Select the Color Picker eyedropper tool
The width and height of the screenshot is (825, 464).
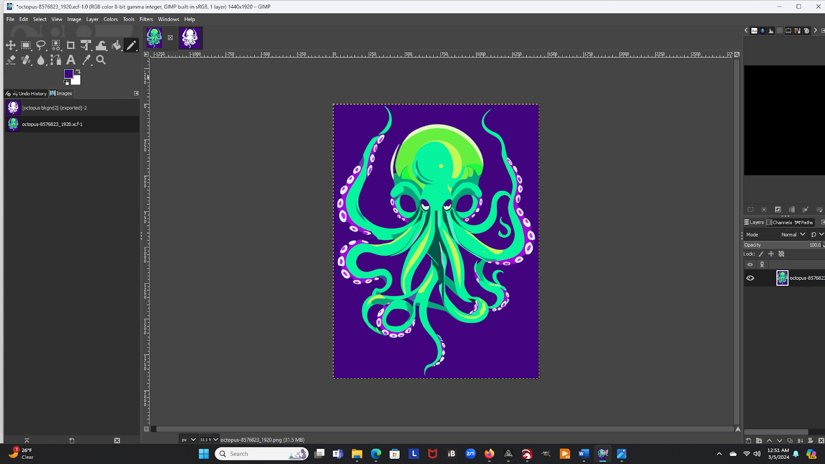(x=87, y=60)
